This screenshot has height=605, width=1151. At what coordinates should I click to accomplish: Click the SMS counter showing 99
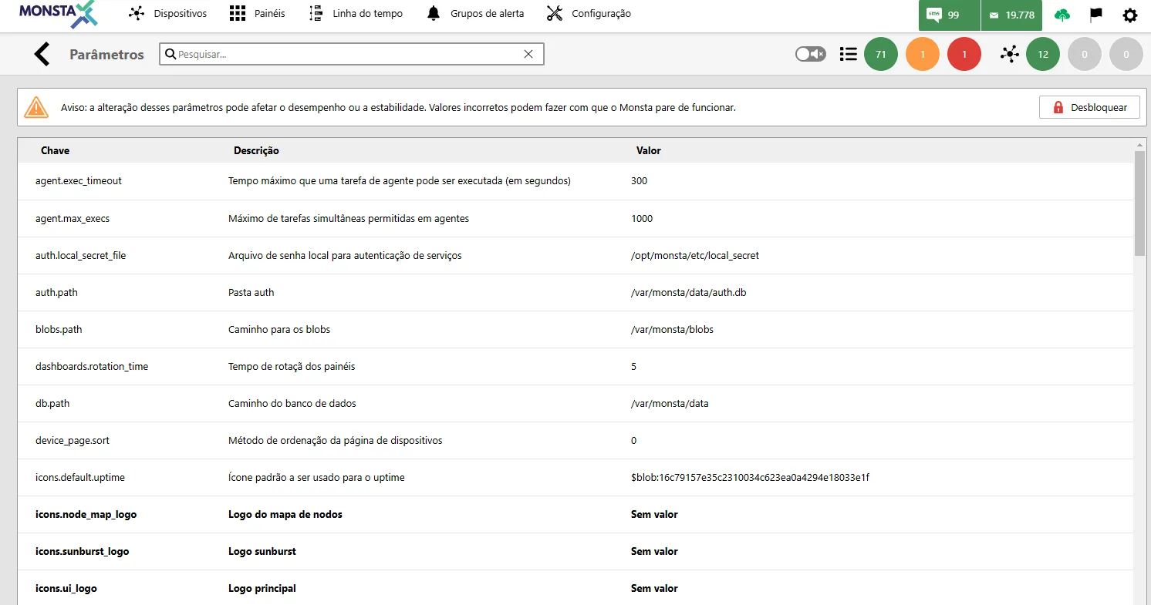[x=949, y=15]
